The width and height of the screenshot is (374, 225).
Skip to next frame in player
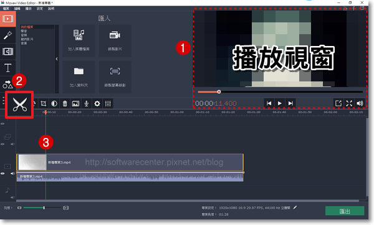pyautogui.click(x=290, y=103)
